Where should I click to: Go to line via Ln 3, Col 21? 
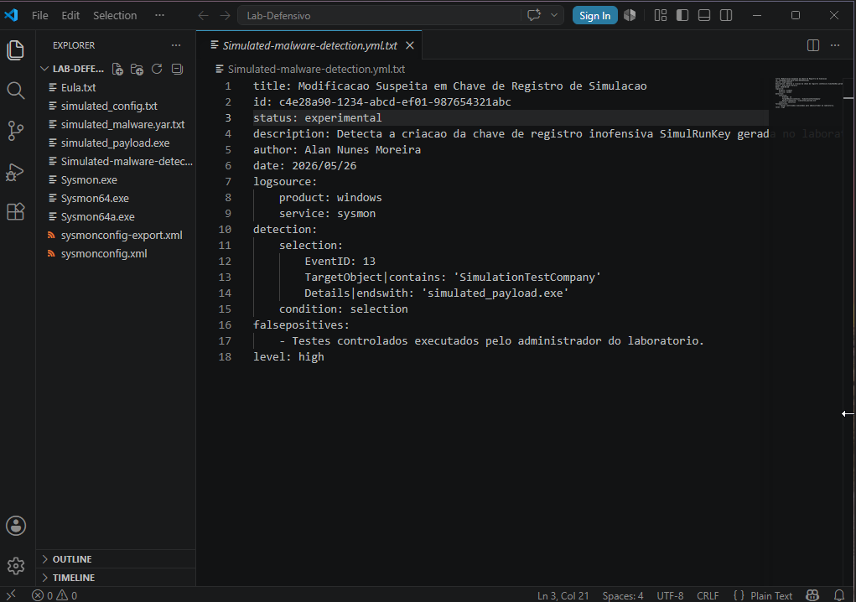coord(563,595)
